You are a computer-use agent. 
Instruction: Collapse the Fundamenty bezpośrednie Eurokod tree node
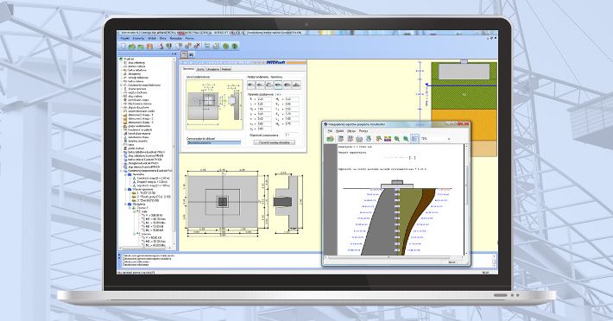122,171
